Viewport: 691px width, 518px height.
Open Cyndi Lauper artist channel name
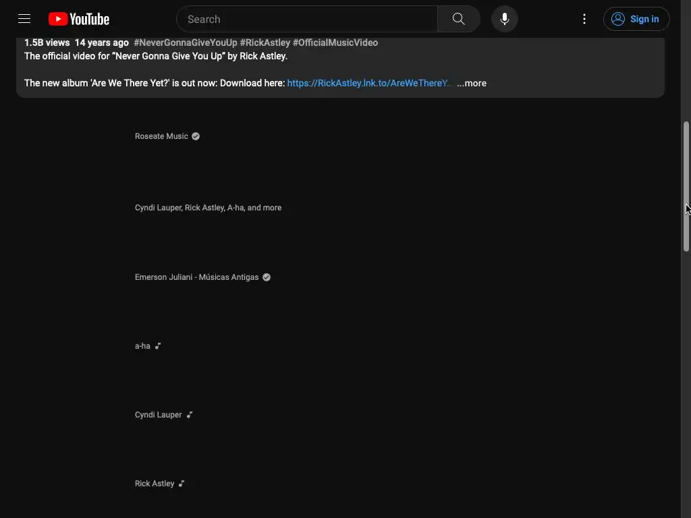158,415
